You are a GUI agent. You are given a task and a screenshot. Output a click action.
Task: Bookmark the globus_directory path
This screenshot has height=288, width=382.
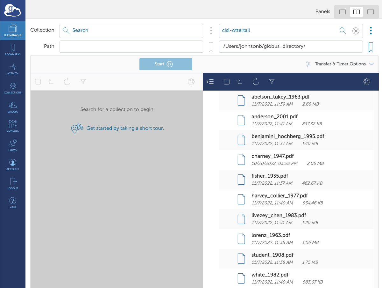pyautogui.click(x=371, y=47)
